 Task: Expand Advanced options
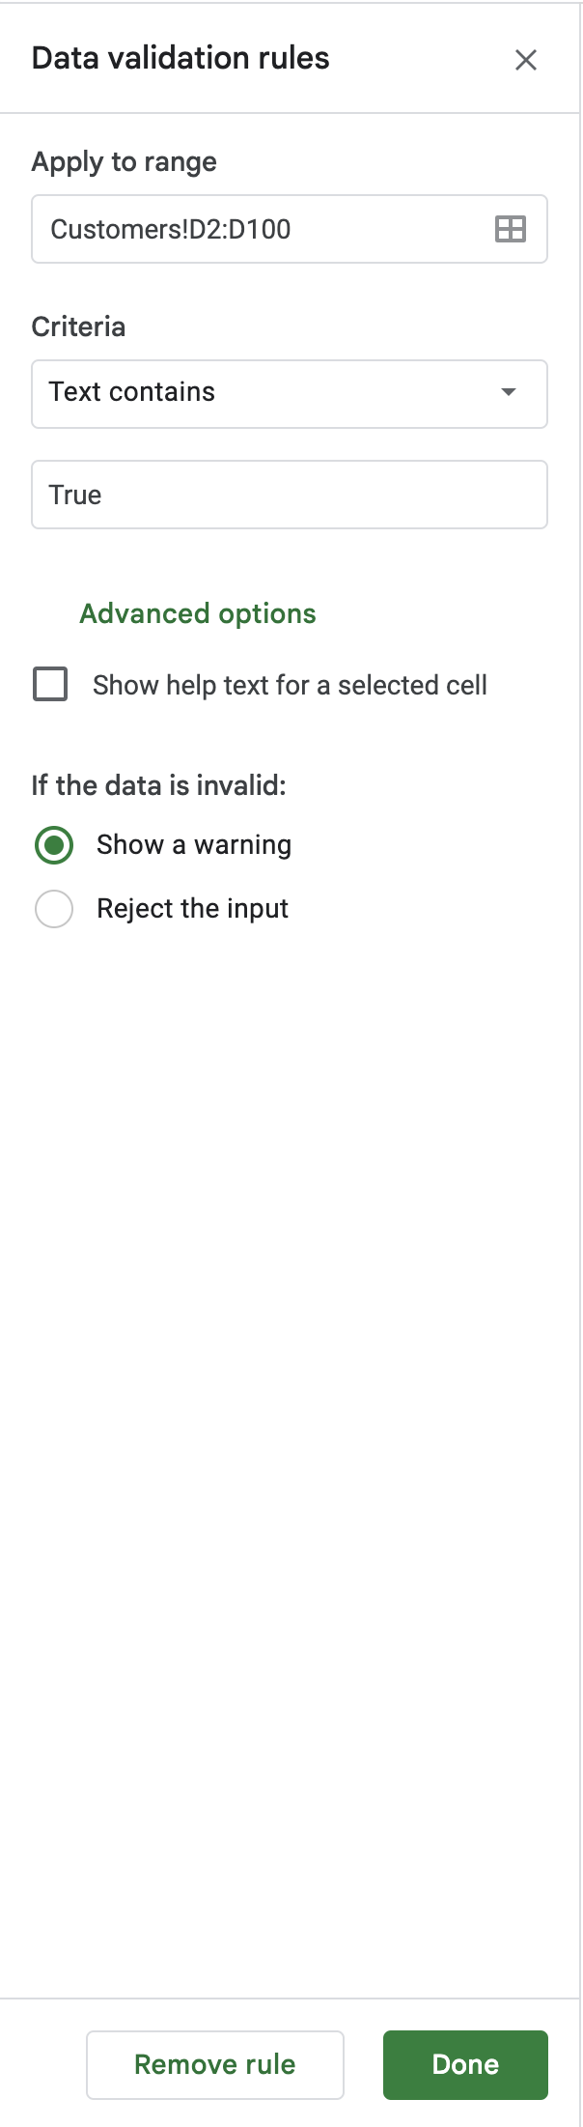(x=197, y=613)
